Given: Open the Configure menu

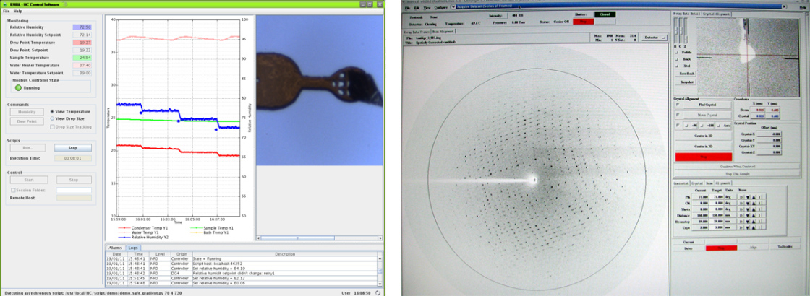Looking at the screenshot, I should [x=438, y=8].
